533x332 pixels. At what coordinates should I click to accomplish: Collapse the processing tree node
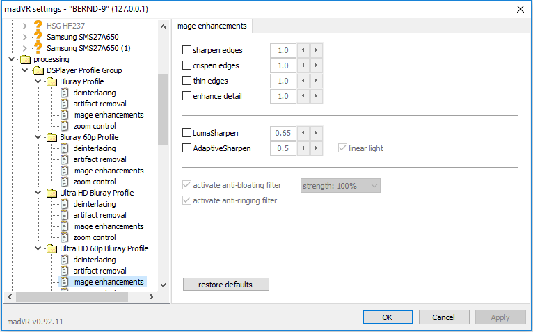pyautogui.click(x=12, y=59)
